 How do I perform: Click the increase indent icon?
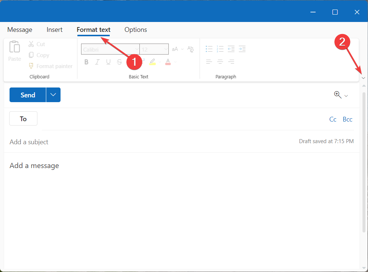pyautogui.click(x=242, y=49)
